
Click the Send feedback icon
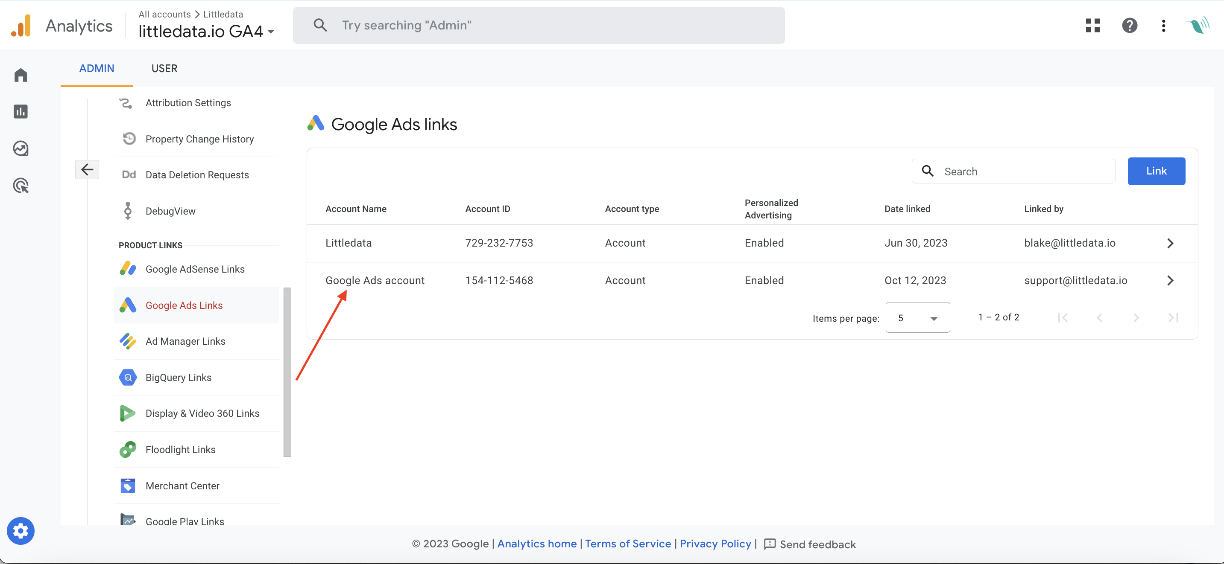coord(769,544)
